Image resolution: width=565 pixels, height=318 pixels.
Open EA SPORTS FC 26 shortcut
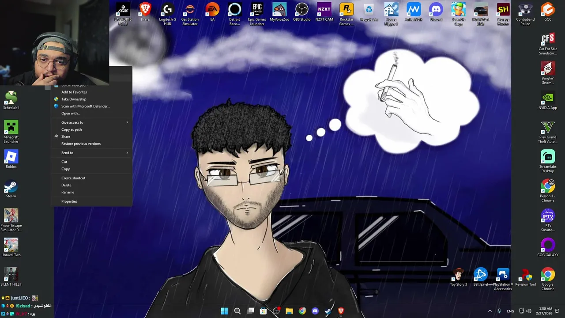pos(123,14)
